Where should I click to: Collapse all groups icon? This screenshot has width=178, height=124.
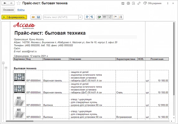point(115,17)
